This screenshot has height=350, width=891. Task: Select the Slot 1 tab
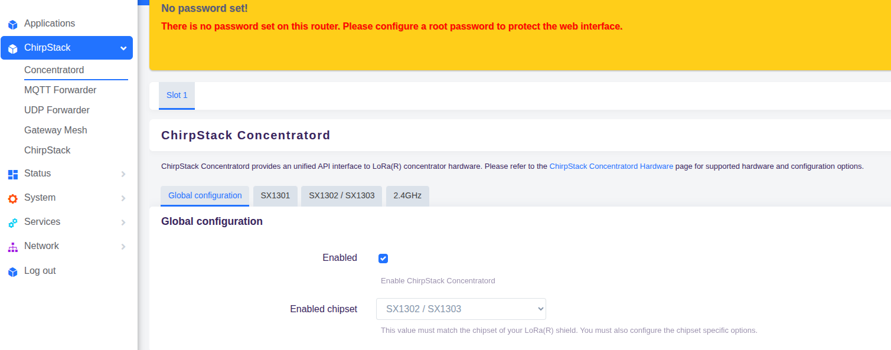point(177,95)
